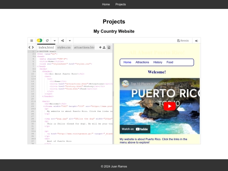Screen dimensions: 228x171
Task: Switch to the attractions.html tab
Action: pyautogui.click(x=84, y=47)
